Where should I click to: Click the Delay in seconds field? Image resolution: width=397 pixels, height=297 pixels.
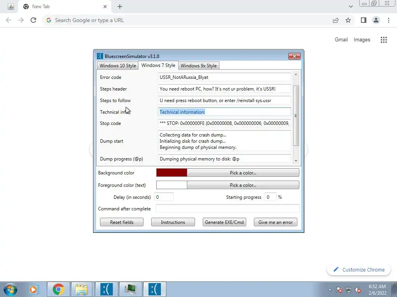[164, 197]
